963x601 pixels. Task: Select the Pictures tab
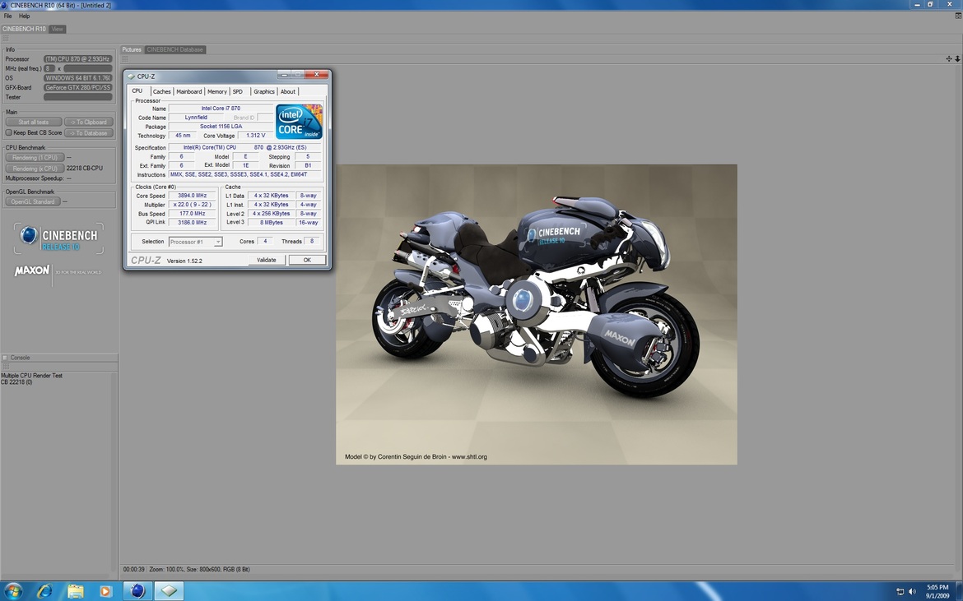click(132, 49)
